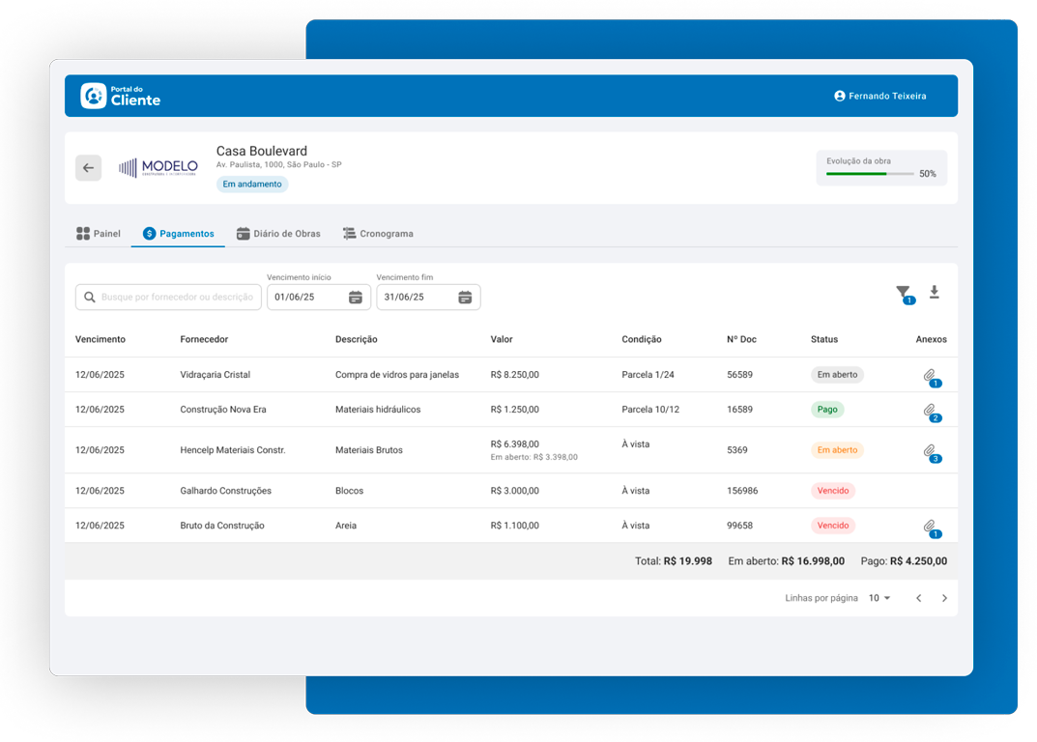Open attachment for Bruto da Construção
The height and width of the screenshot is (742, 1037).
tap(930, 527)
